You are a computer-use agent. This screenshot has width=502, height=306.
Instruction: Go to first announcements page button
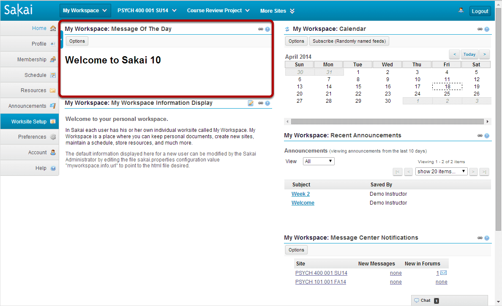point(397,172)
